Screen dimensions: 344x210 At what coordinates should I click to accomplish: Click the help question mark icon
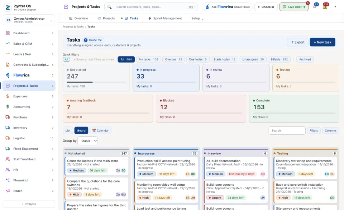(335, 7)
